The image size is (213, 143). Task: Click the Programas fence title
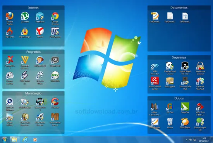tap(33, 52)
